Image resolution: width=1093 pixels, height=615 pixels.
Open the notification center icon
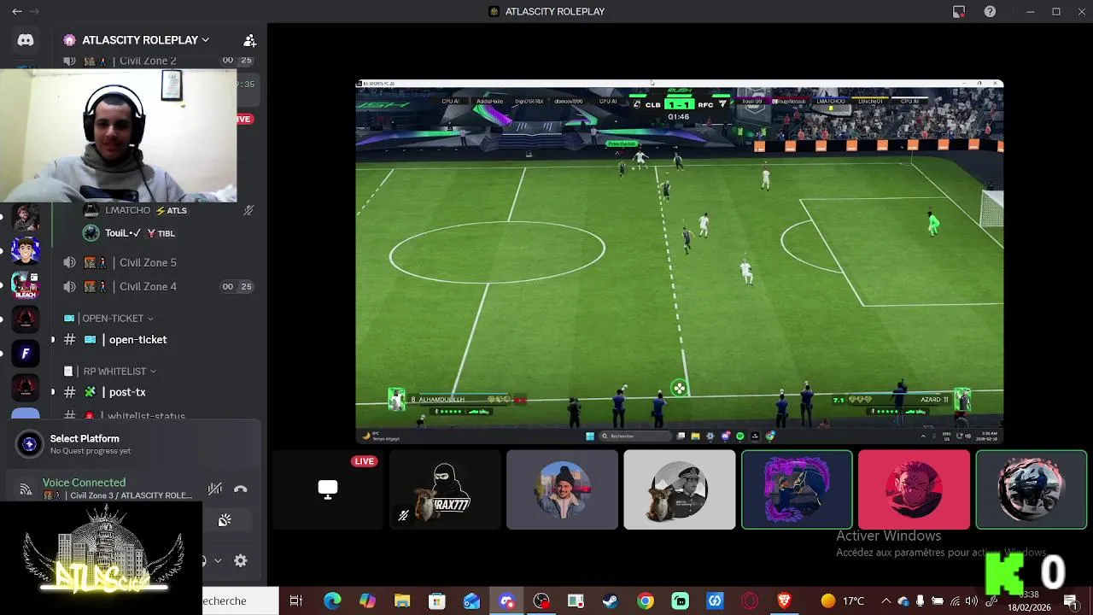click(1071, 600)
